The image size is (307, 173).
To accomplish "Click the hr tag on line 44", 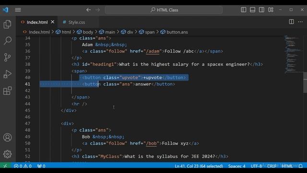I will pos(79,104).
